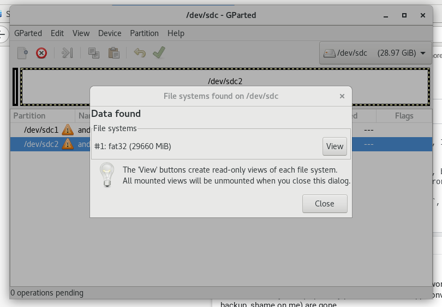
Task: Open the GParted menu
Action: click(x=28, y=33)
